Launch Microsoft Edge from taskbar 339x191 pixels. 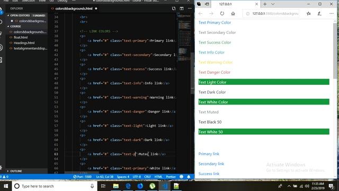tap(128, 186)
